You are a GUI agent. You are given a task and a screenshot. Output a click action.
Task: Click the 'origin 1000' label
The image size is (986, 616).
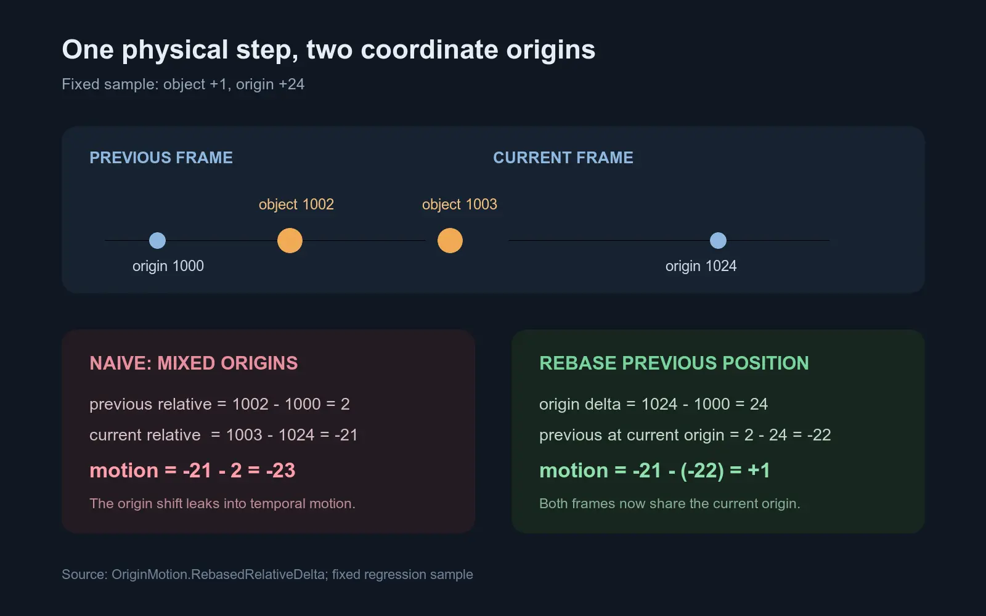[168, 266]
